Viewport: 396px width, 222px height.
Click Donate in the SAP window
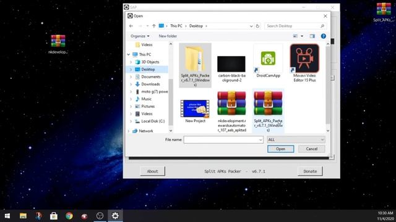(310, 171)
